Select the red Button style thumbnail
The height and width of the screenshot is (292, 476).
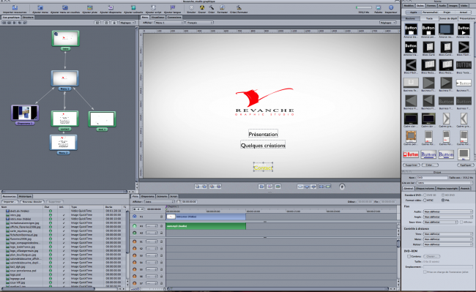[411, 154]
